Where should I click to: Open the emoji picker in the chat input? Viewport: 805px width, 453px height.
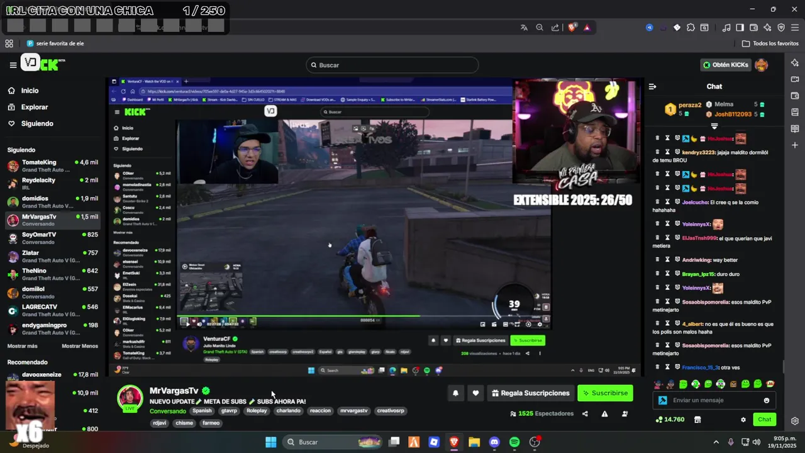[x=766, y=400]
